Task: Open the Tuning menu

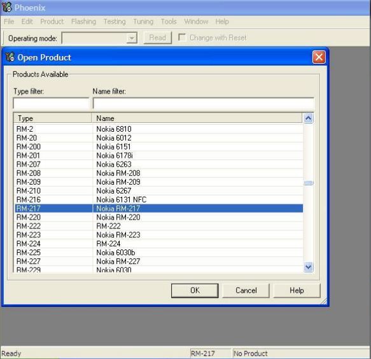Action: 143,22
